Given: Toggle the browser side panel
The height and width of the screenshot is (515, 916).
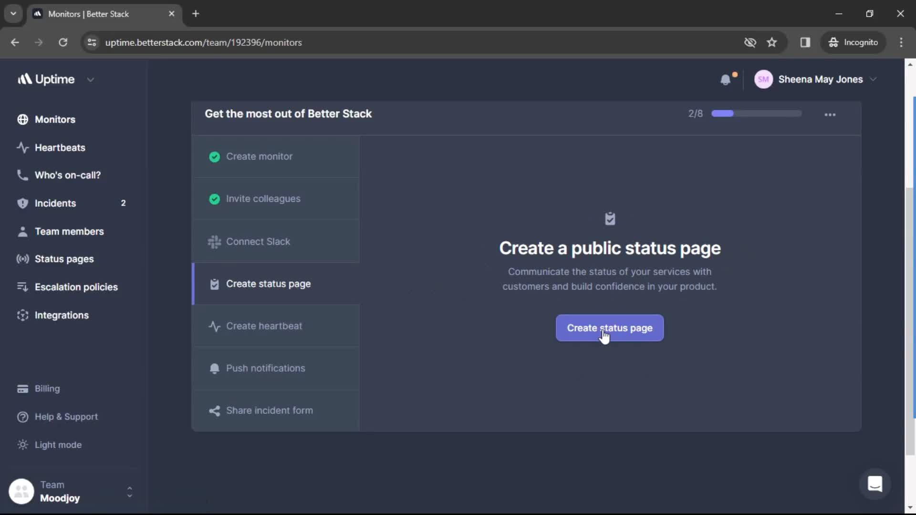Looking at the screenshot, I should click(x=805, y=42).
